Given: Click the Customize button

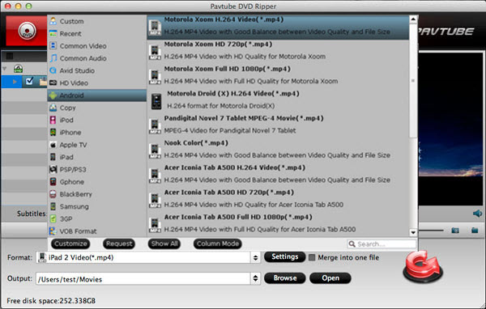Looking at the screenshot, I should click(x=70, y=243).
